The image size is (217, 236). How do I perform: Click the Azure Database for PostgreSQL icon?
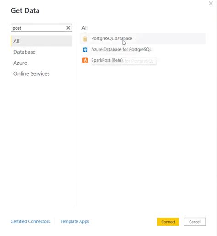point(85,50)
